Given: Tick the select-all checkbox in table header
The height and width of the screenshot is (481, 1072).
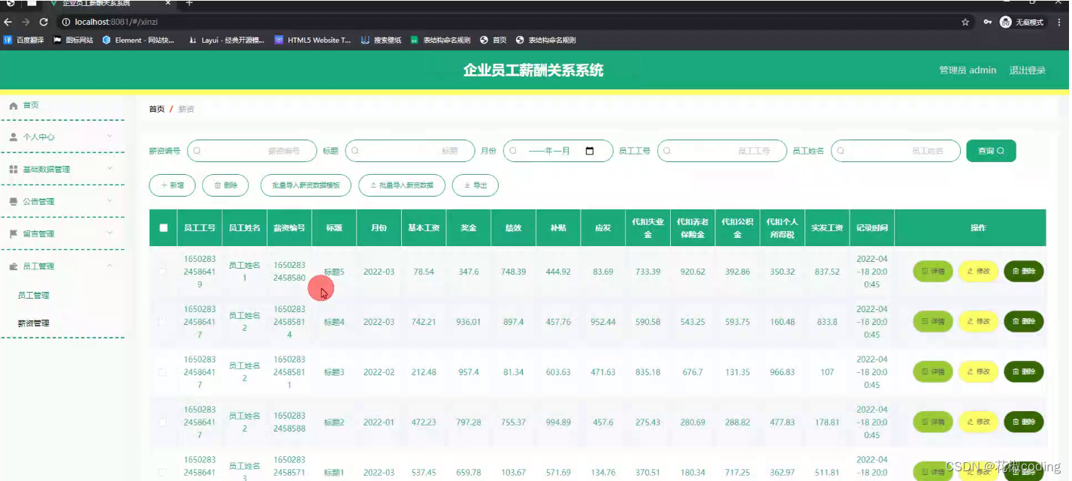Looking at the screenshot, I should click(164, 228).
